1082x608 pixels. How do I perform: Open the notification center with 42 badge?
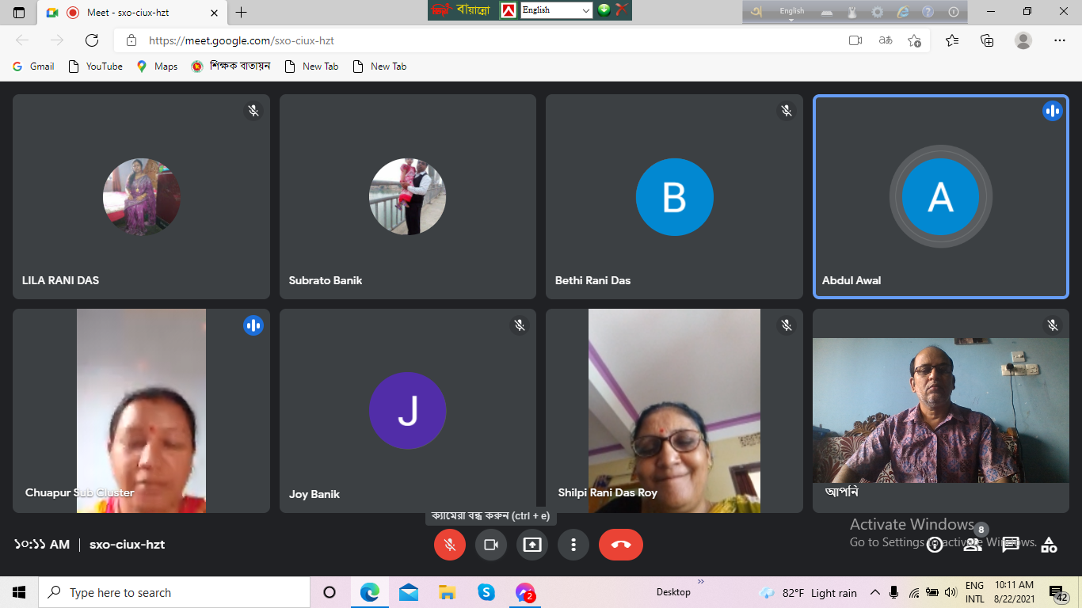point(1059,593)
